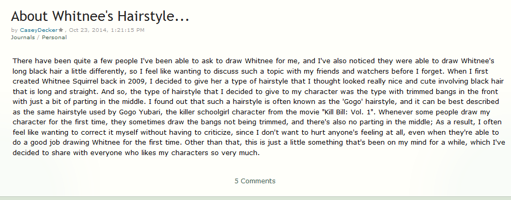Viewport: 511px width, 200px height.
Task: Open the Journals category link
Action: [23, 37]
